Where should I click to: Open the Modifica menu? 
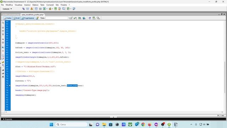pyautogui.click(x=9, y=5)
